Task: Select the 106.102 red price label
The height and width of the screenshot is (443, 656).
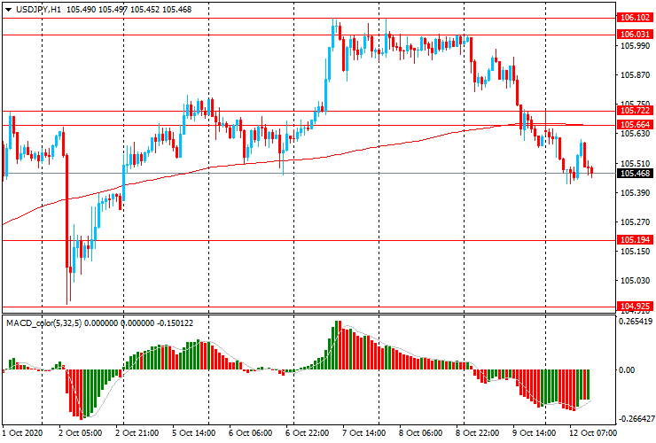Action: [635, 18]
